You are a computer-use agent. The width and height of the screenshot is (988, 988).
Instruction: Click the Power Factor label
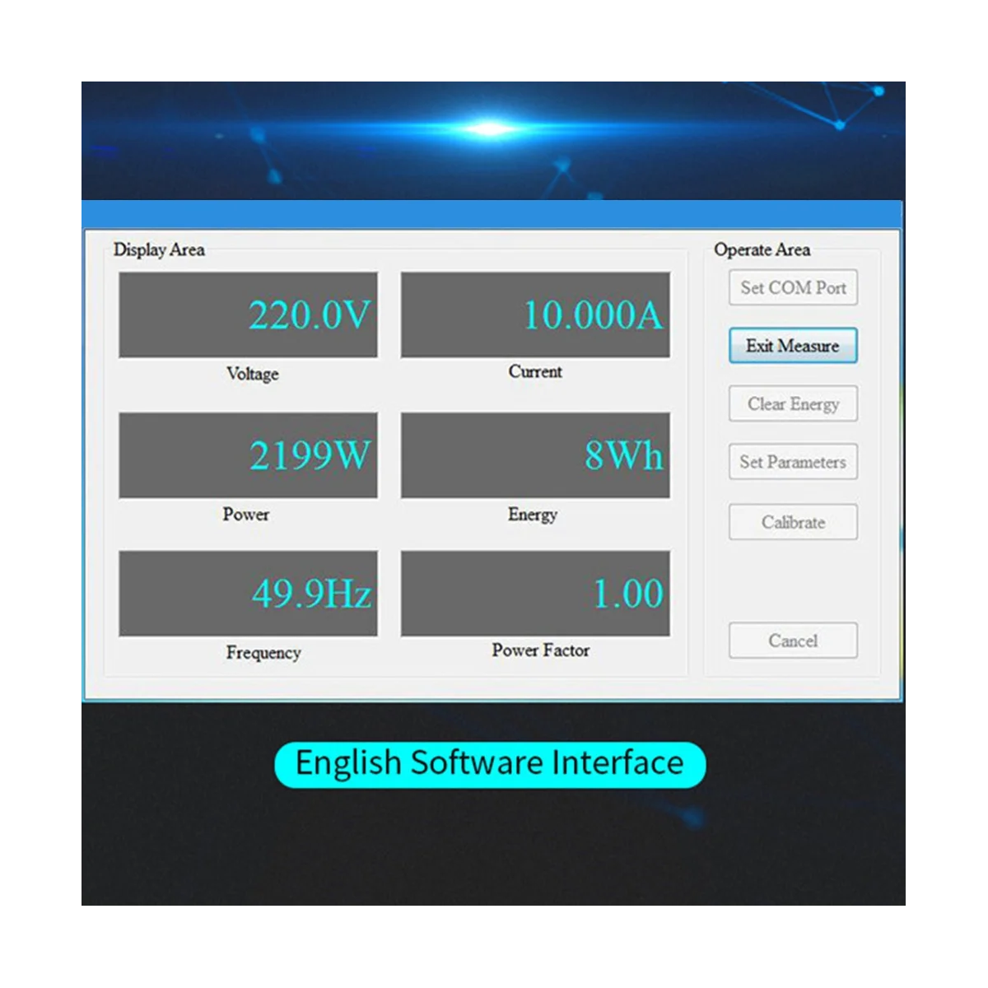pos(541,650)
